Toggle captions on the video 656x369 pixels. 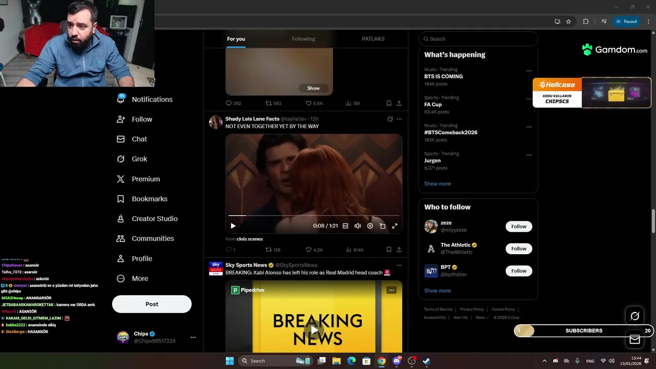[345, 225]
